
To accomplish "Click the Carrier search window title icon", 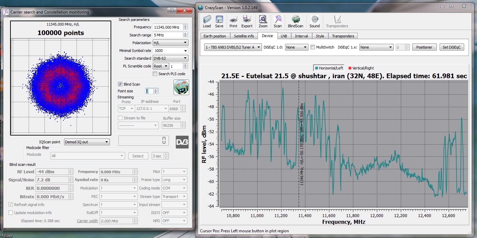I will coord(6,12).
